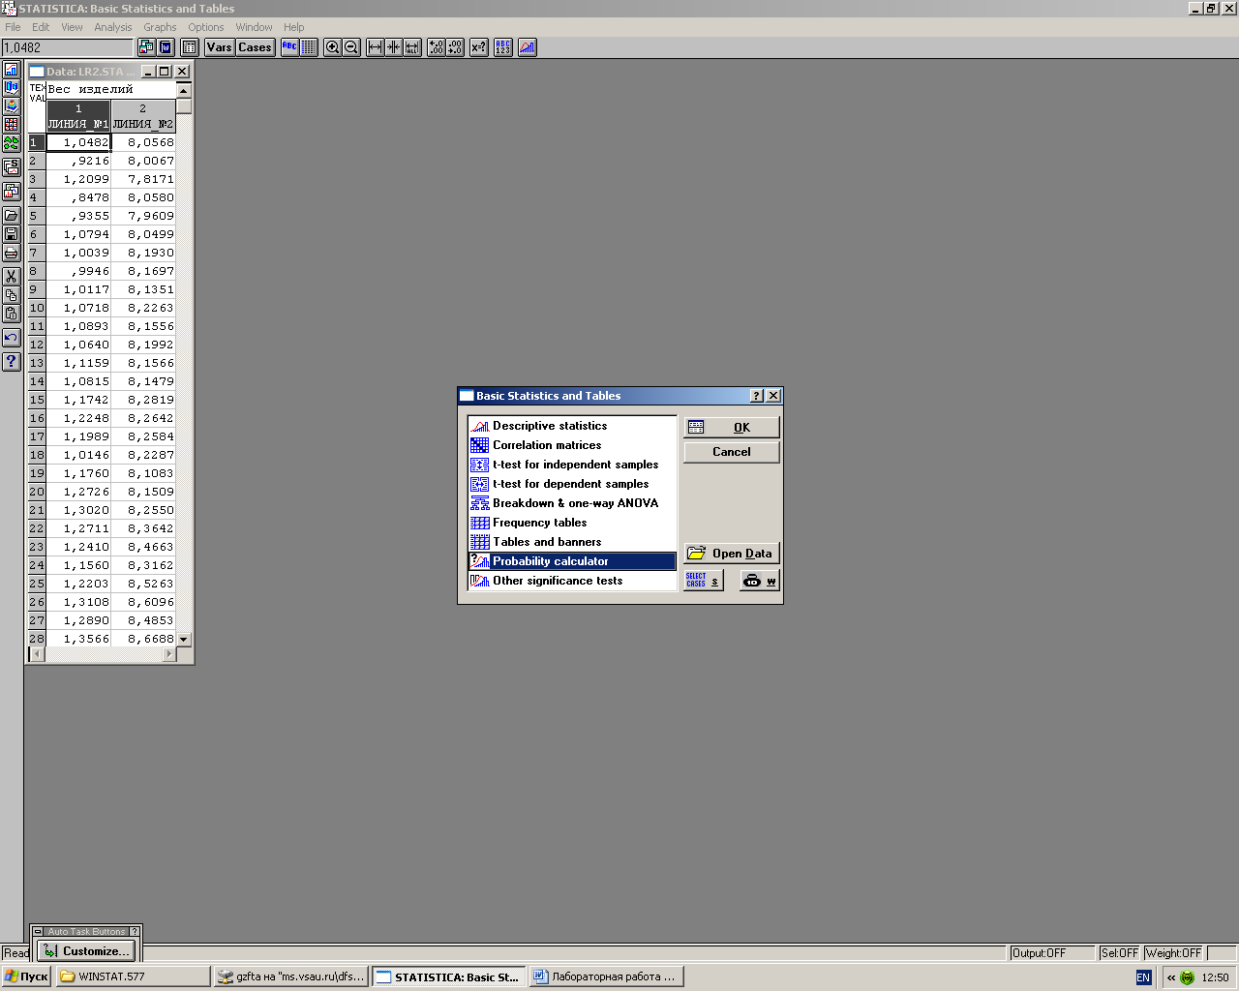Open the Help menu

click(x=293, y=27)
